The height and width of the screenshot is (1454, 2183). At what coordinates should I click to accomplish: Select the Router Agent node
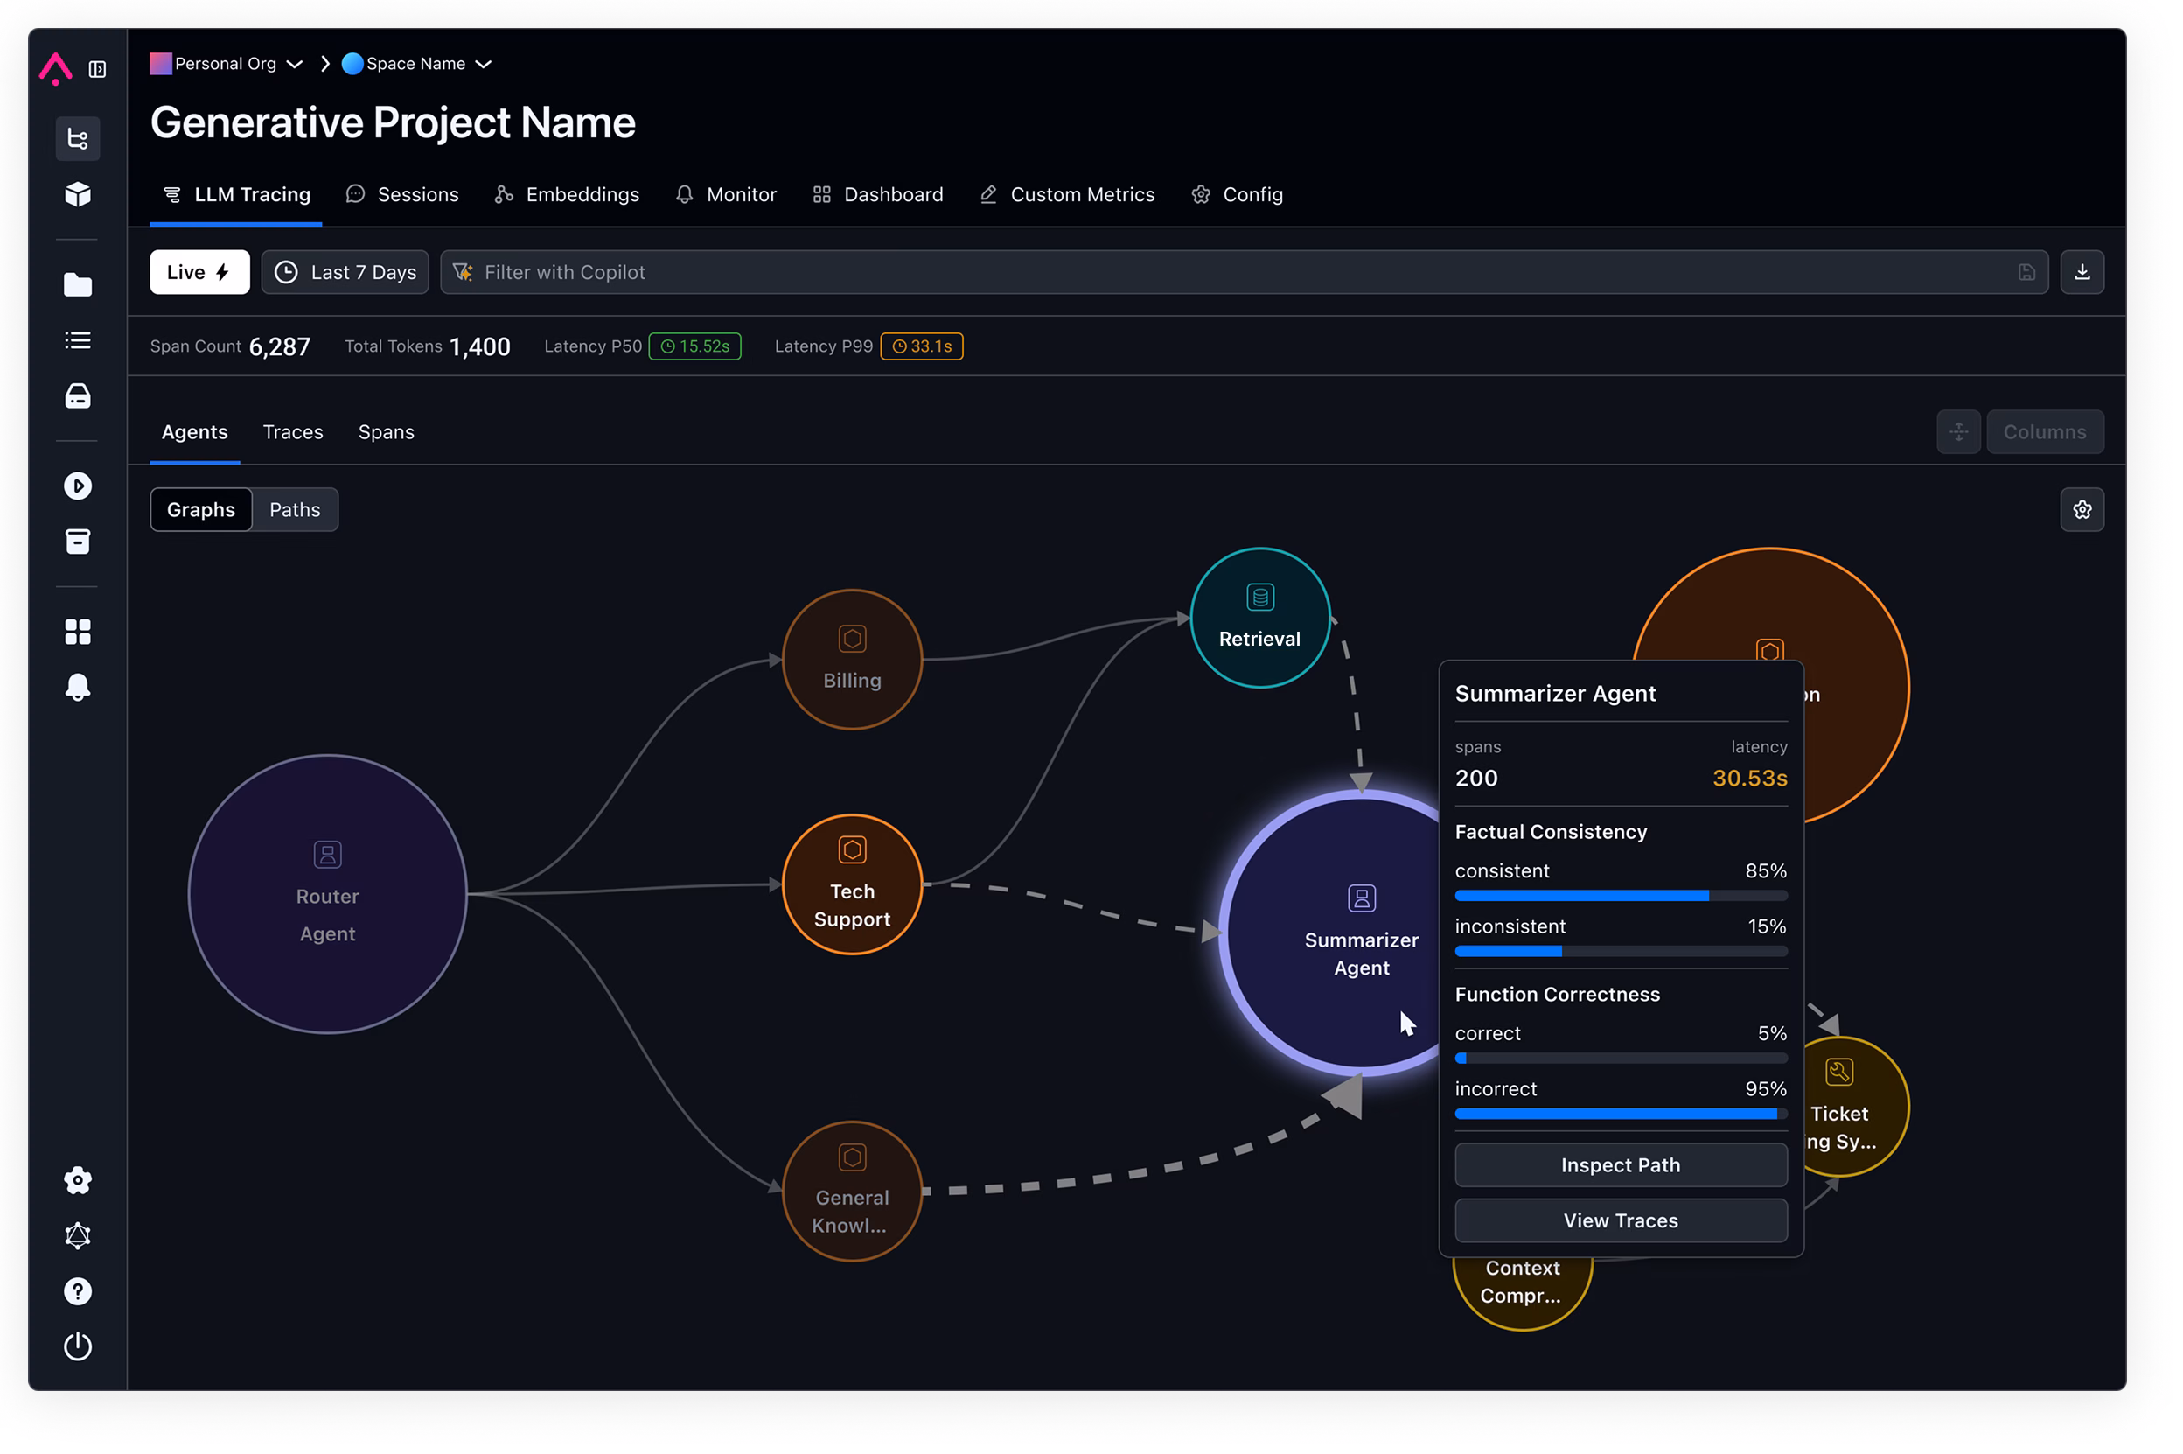click(327, 894)
